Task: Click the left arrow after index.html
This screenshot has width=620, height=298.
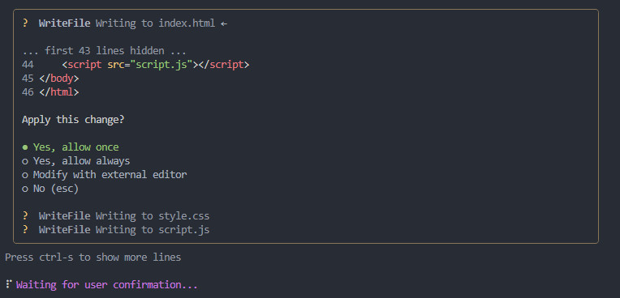Action: [x=224, y=23]
